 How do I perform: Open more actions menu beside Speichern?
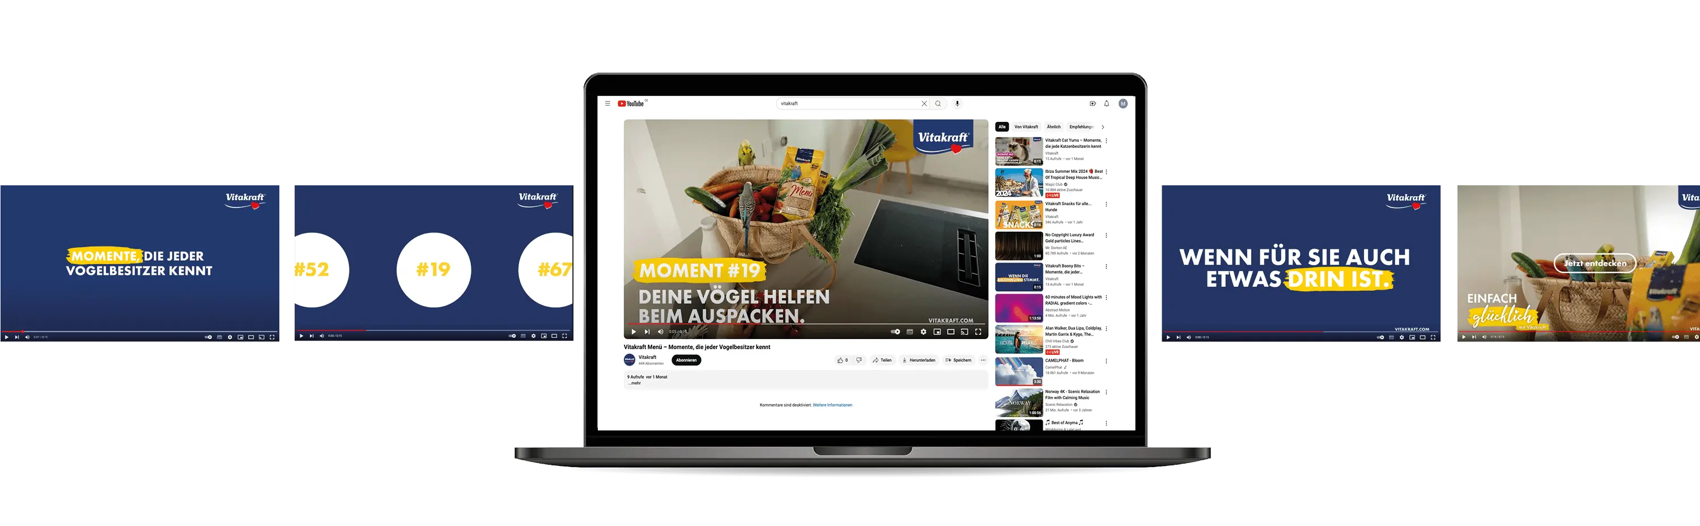coord(983,360)
